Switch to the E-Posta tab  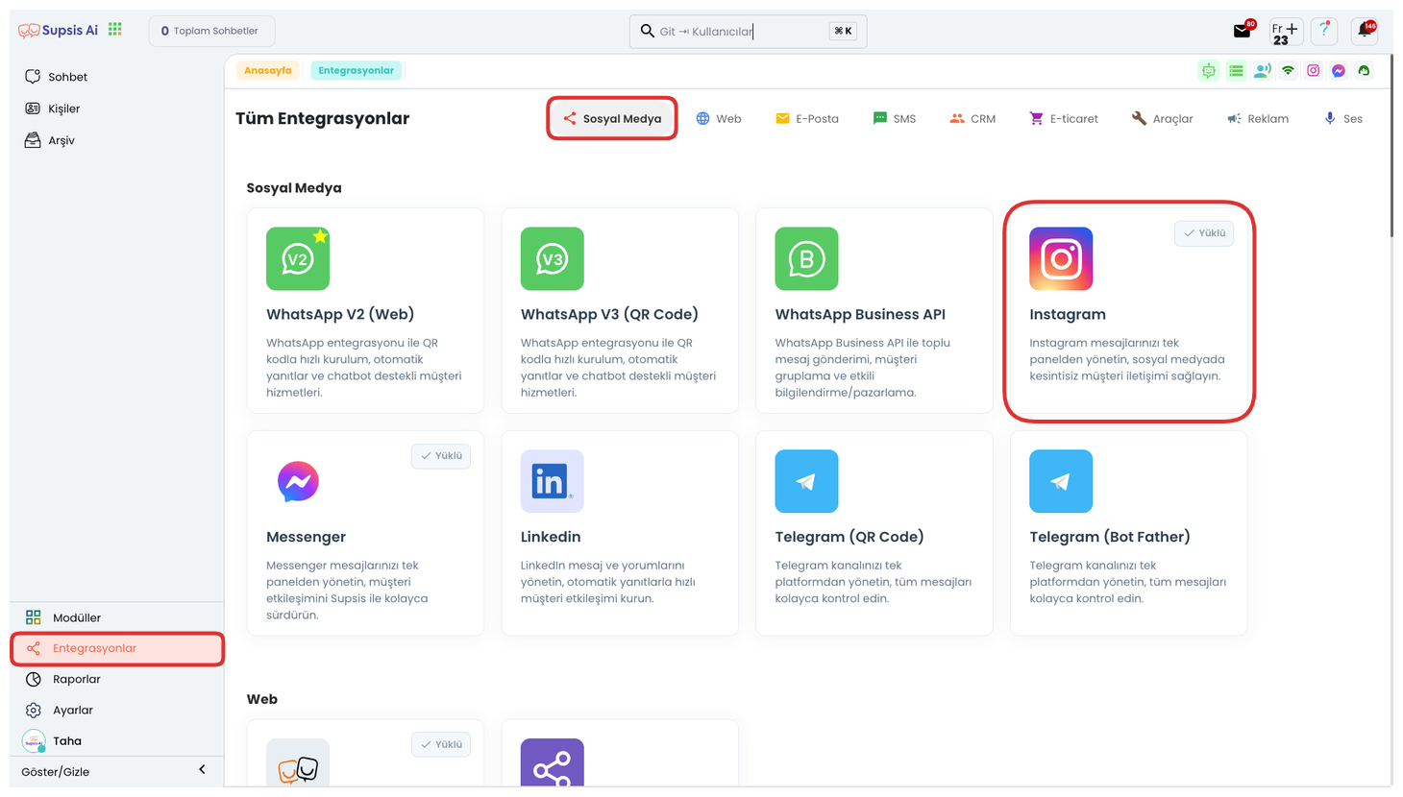[x=807, y=118]
